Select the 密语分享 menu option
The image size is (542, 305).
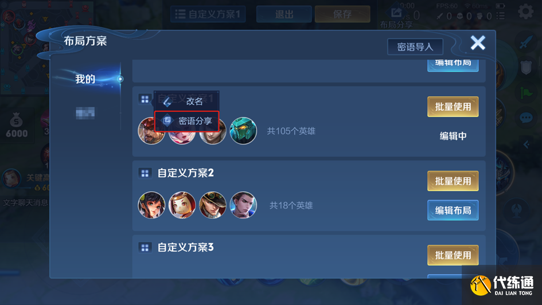click(x=186, y=121)
